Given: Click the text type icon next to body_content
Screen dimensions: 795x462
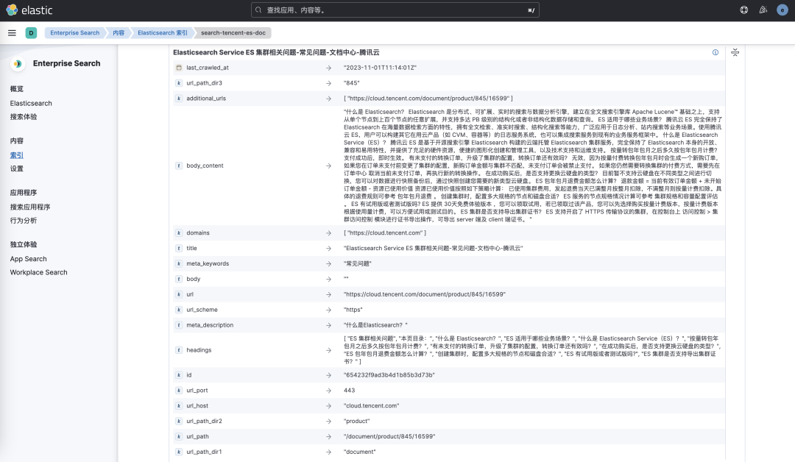Looking at the screenshot, I should (x=179, y=166).
